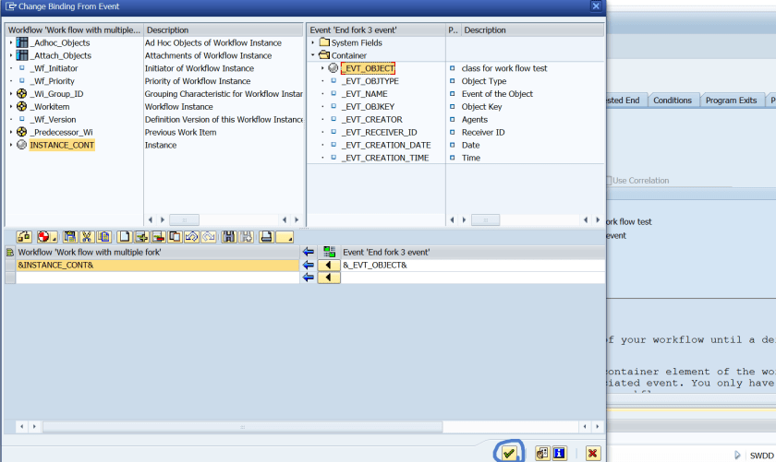Select _EVT_RECEIVER_ID event element
The height and width of the screenshot is (462, 776).
[379, 132]
